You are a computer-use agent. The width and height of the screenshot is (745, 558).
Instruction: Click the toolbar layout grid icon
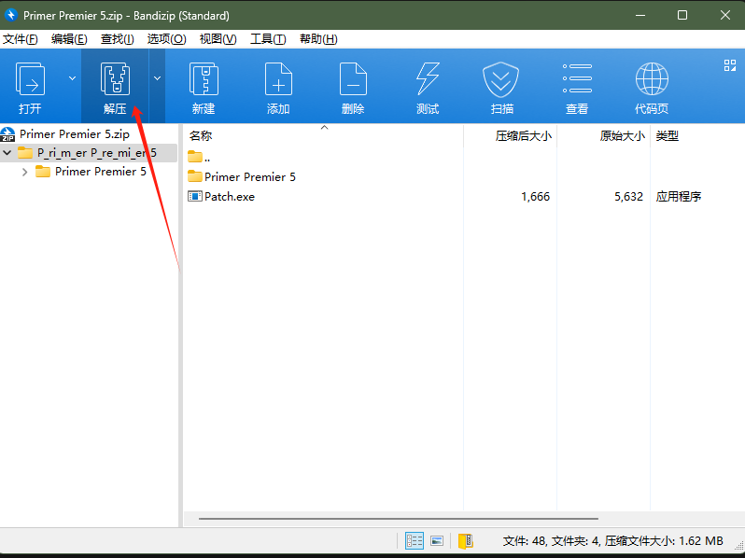pos(730,65)
